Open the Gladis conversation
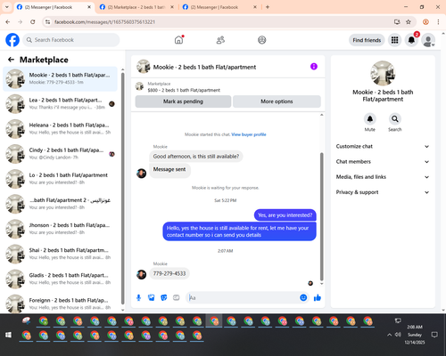The image size is (446, 356). coord(60,279)
